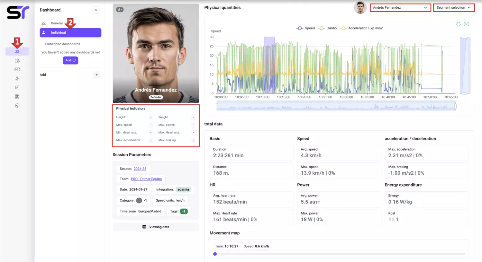Open the 2024-25 season link
This screenshot has height=262, width=482.
click(140, 169)
